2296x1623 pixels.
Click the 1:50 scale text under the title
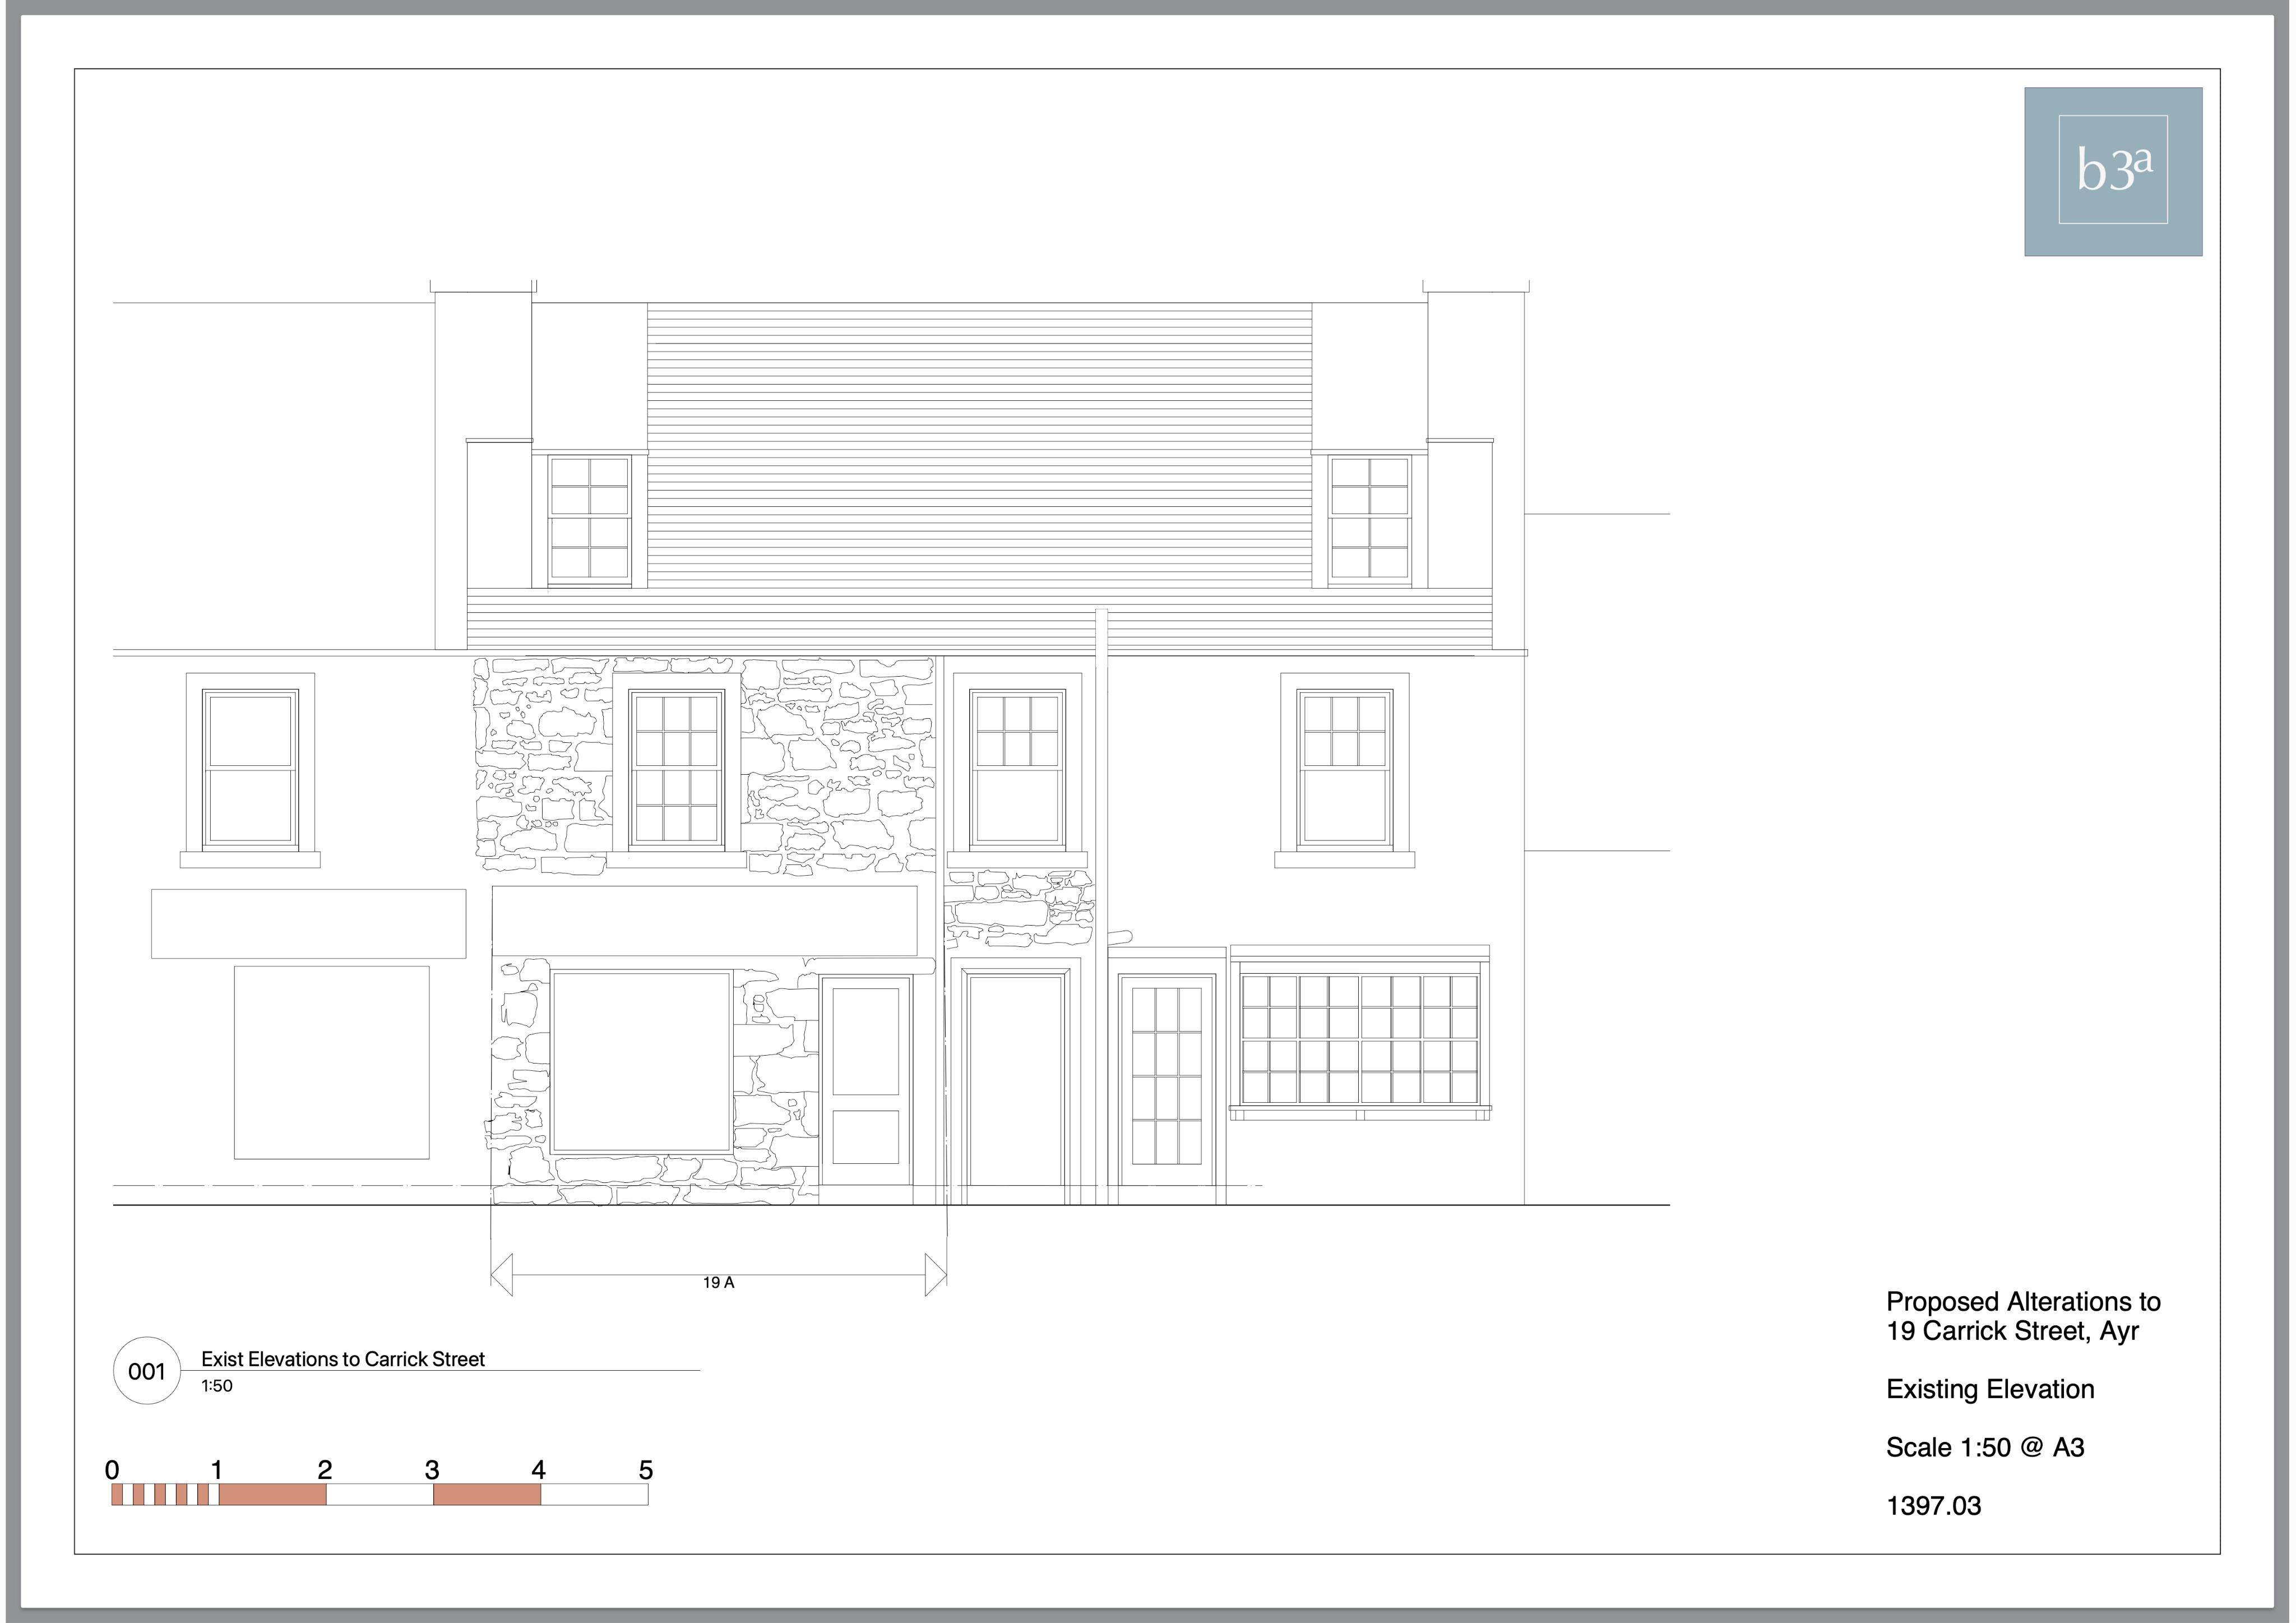click(217, 1386)
